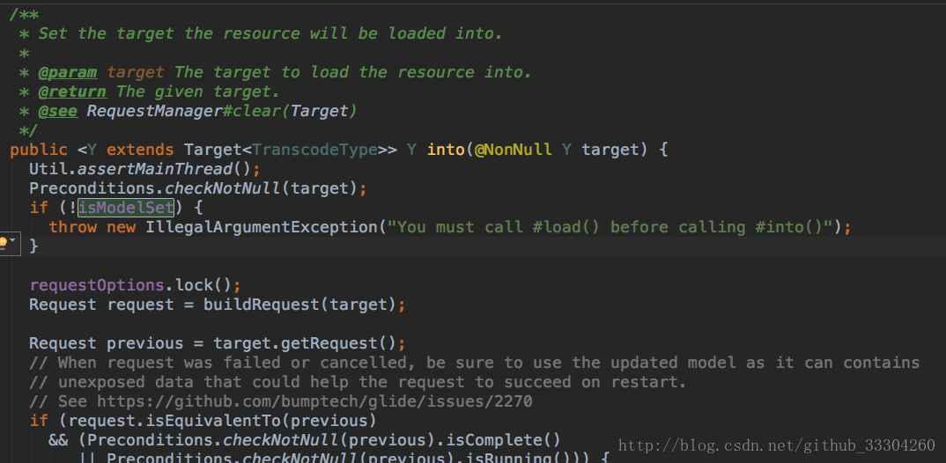Click the into method name in the signature
This screenshot has height=463, width=946.
click(446, 150)
